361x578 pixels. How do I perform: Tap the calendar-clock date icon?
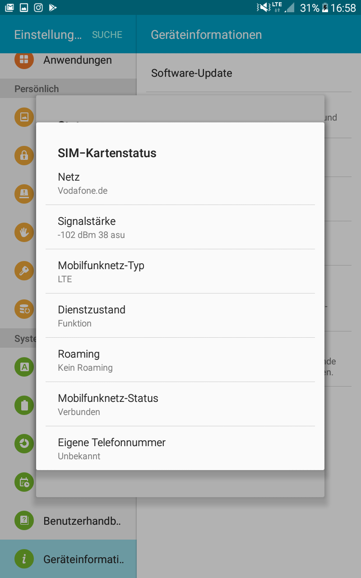[24, 482]
